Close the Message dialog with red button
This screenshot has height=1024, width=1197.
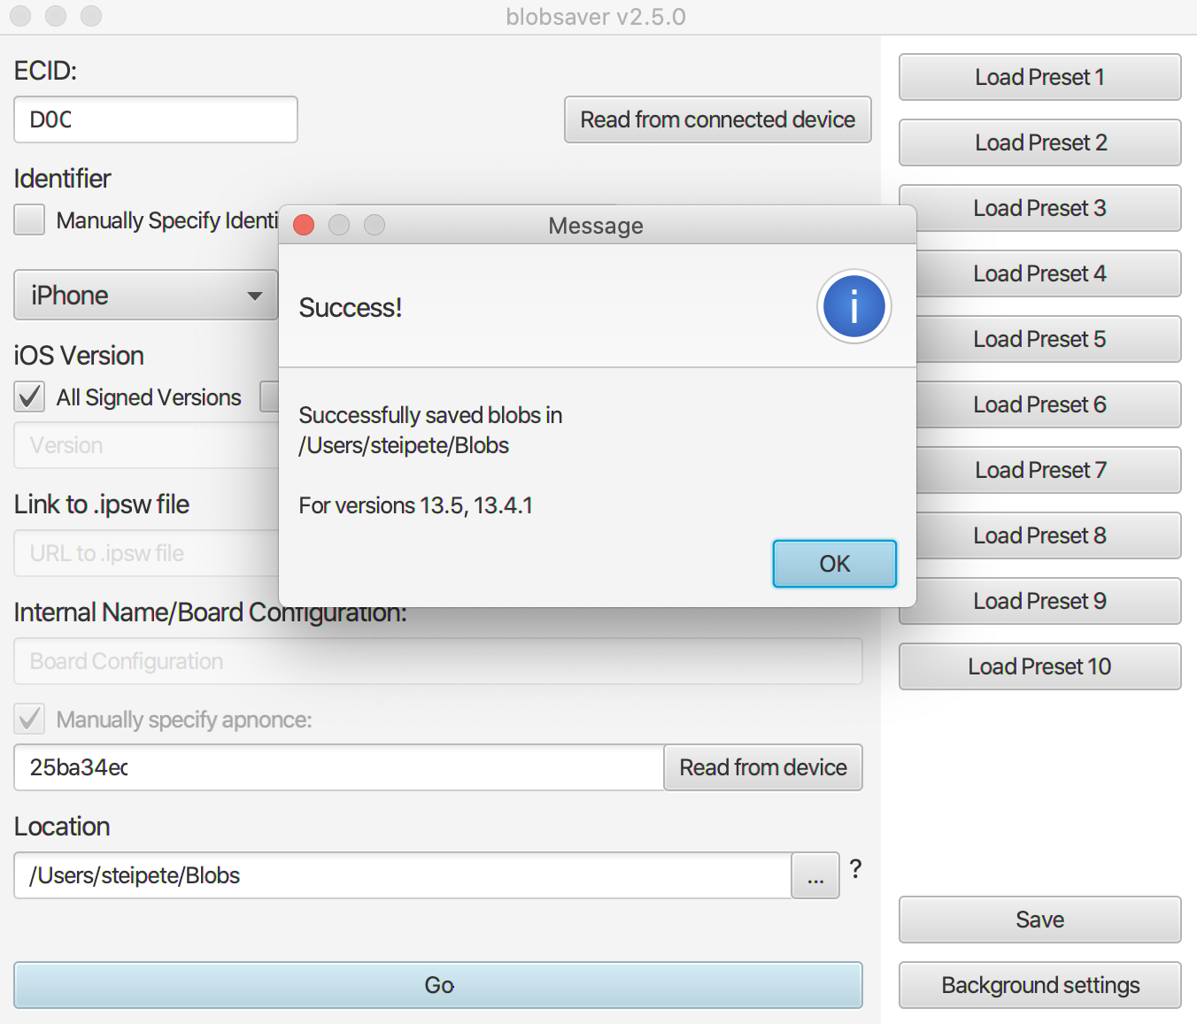coord(304,225)
